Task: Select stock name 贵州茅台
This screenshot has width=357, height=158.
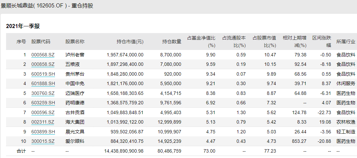Action: (75, 74)
